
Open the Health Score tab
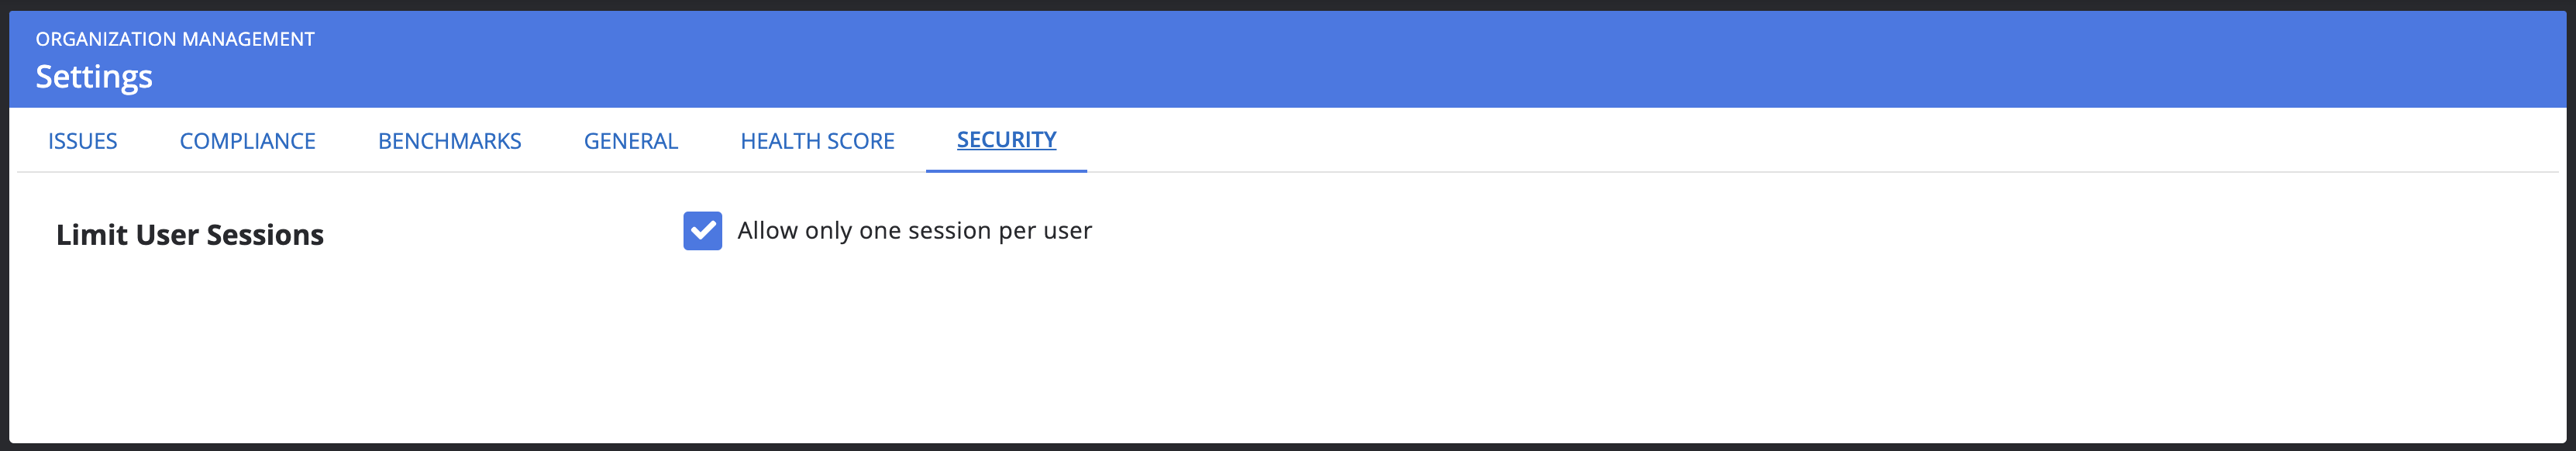coord(817,141)
